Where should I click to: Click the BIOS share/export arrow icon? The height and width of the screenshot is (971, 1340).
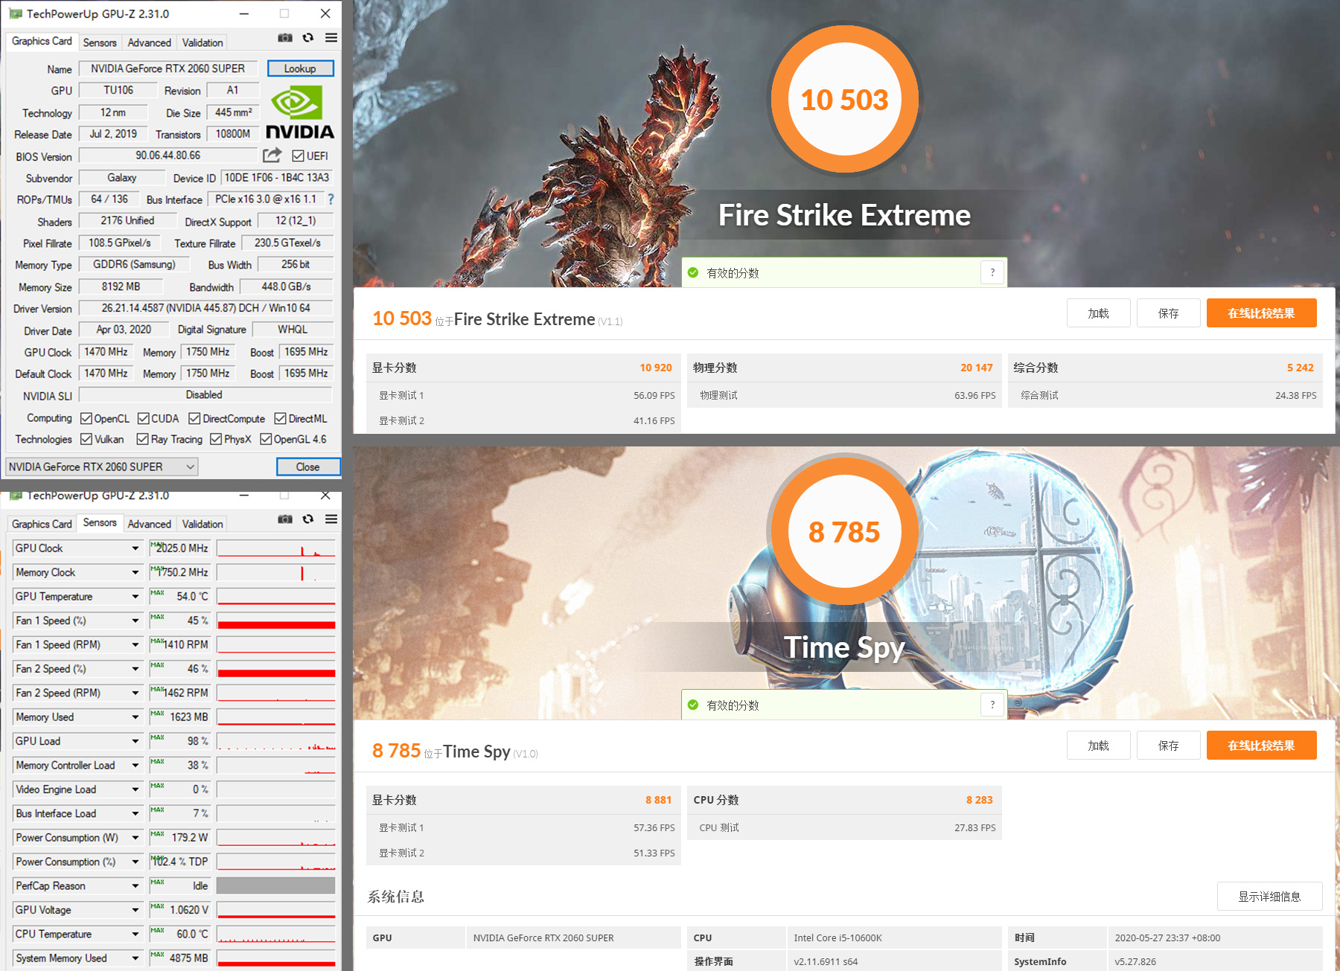(272, 156)
